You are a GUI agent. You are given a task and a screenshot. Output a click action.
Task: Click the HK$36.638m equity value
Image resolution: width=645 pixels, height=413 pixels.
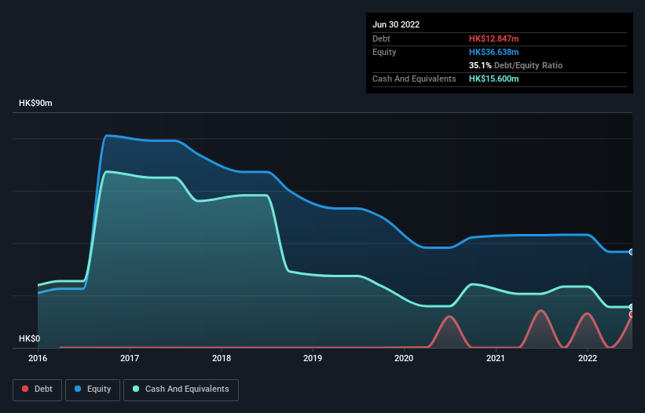tap(493, 52)
